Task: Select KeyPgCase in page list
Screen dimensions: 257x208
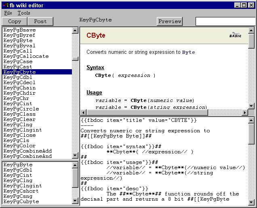Action: pyautogui.click(x=37, y=62)
